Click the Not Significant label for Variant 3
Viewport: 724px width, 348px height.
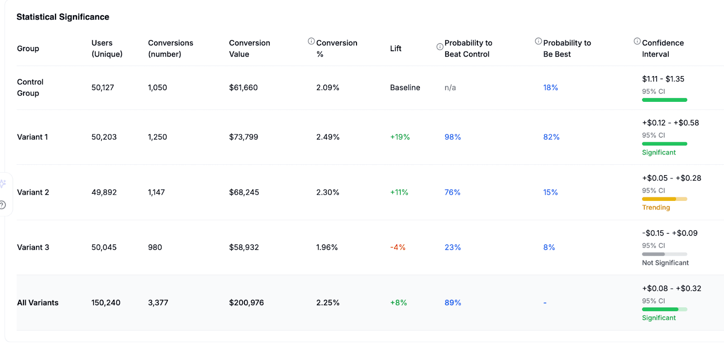click(x=665, y=263)
